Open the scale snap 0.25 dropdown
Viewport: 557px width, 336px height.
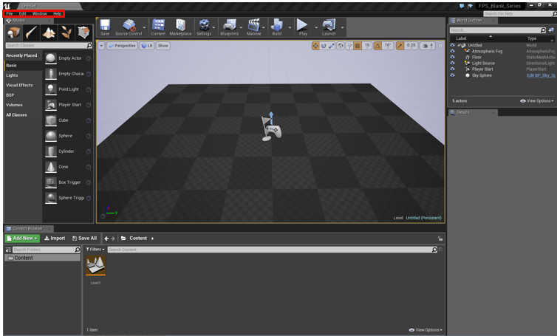point(411,46)
